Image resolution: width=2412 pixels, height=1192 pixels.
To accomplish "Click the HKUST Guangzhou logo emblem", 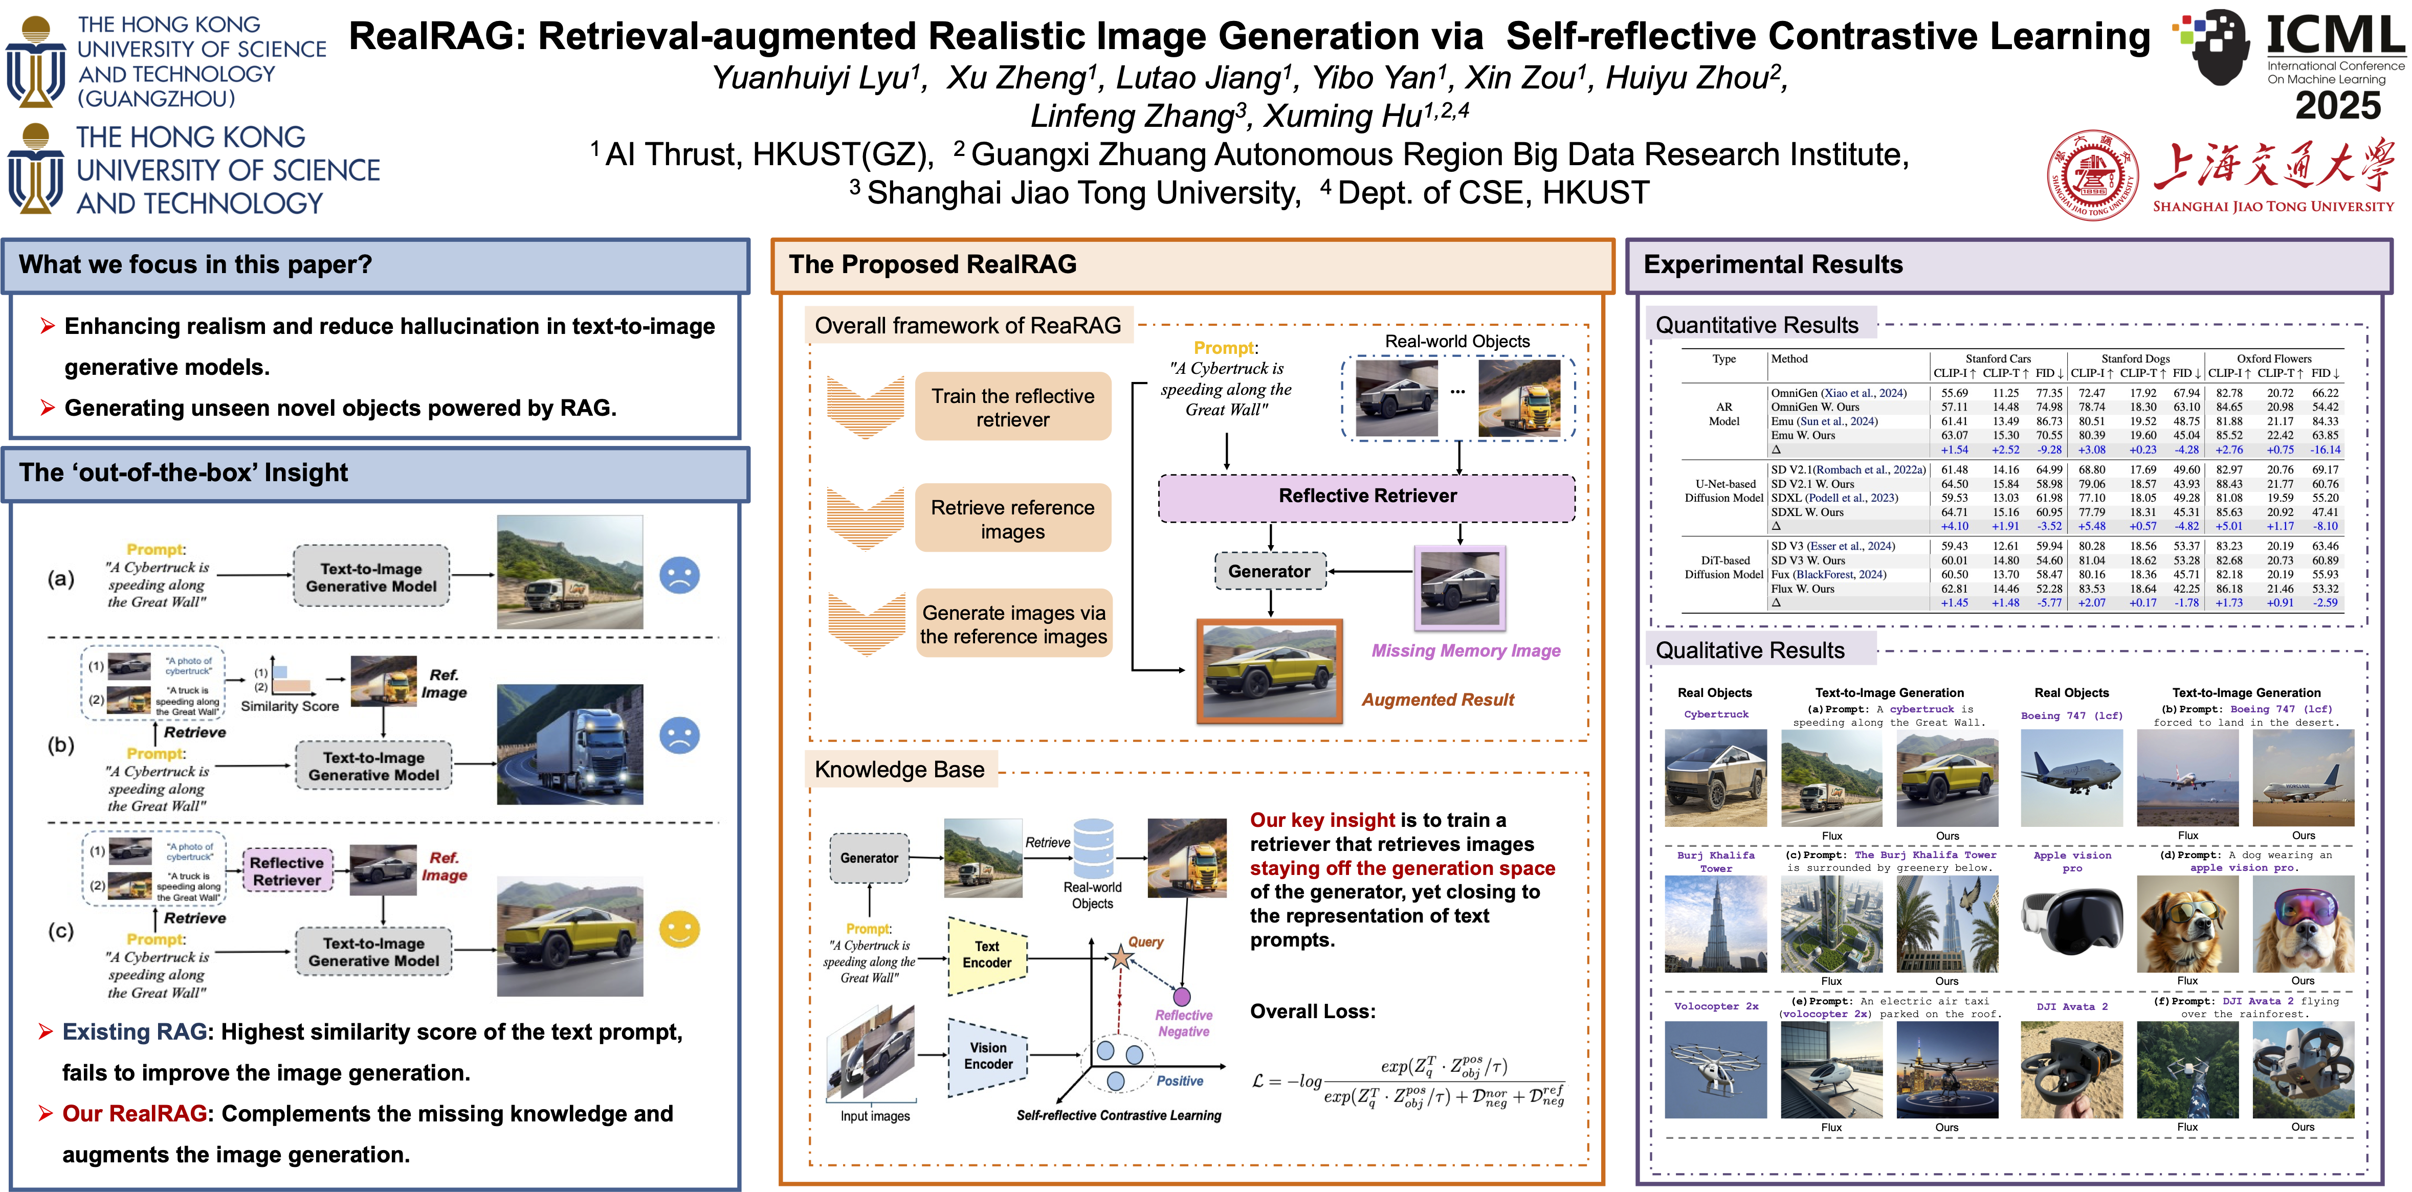I will 36,61.
